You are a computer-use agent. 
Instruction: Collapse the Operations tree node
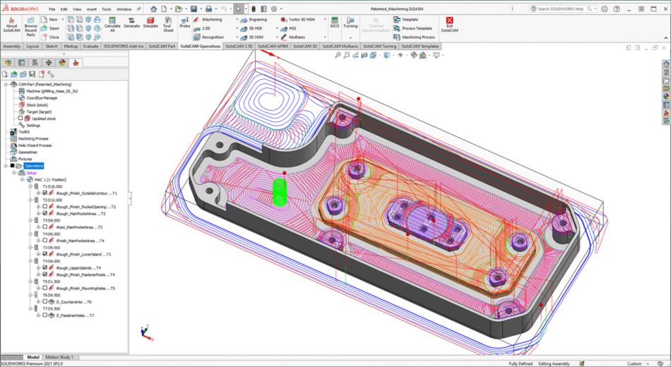6,166
